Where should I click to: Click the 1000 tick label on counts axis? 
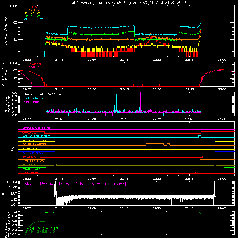[13, 6]
